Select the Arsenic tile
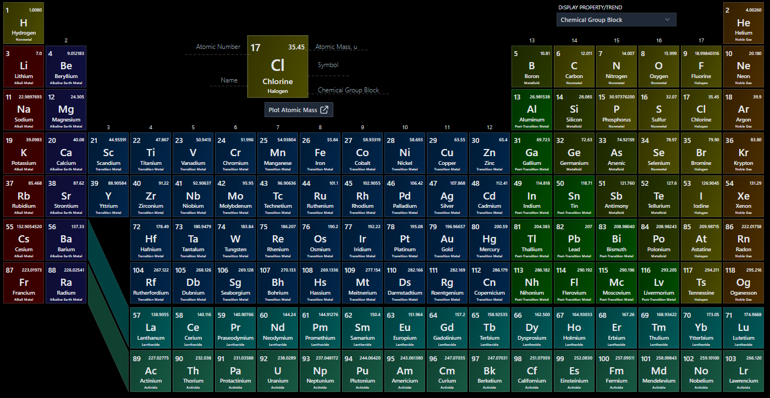Screen dimensions: 770x398 [617, 153]
